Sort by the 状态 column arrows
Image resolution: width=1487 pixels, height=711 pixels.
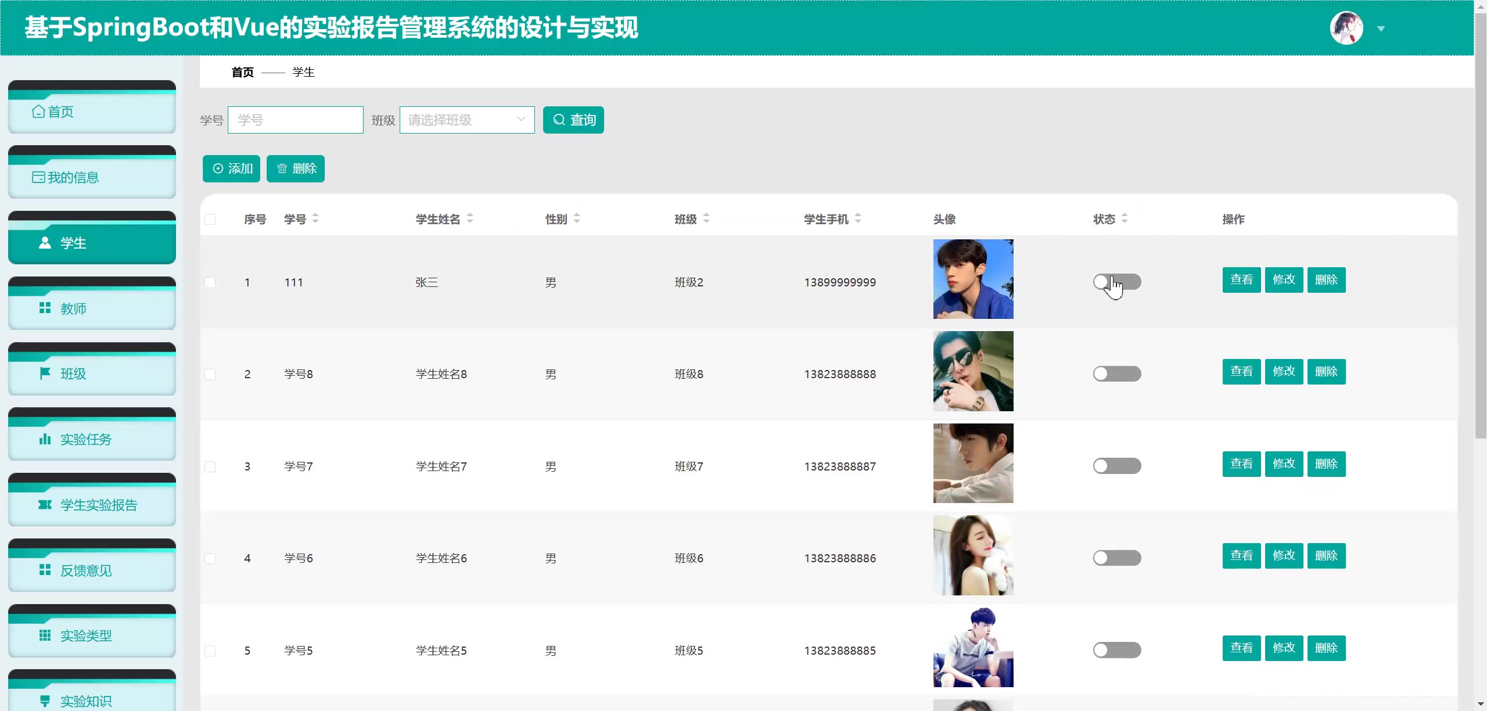pos(1125,219)
